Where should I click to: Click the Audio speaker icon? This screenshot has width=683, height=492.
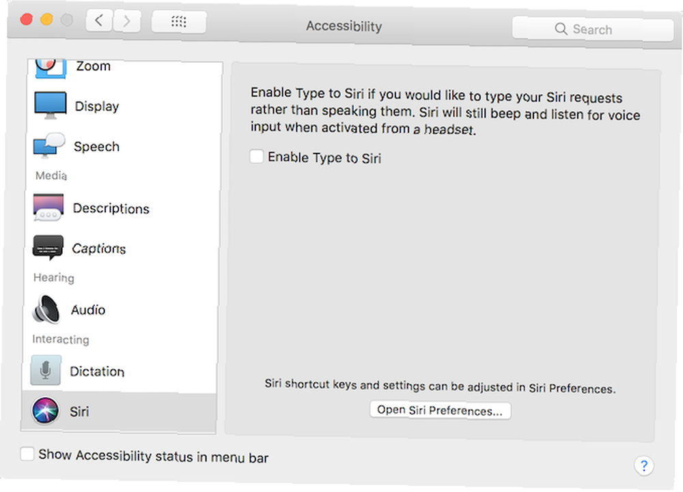[46, 309]
